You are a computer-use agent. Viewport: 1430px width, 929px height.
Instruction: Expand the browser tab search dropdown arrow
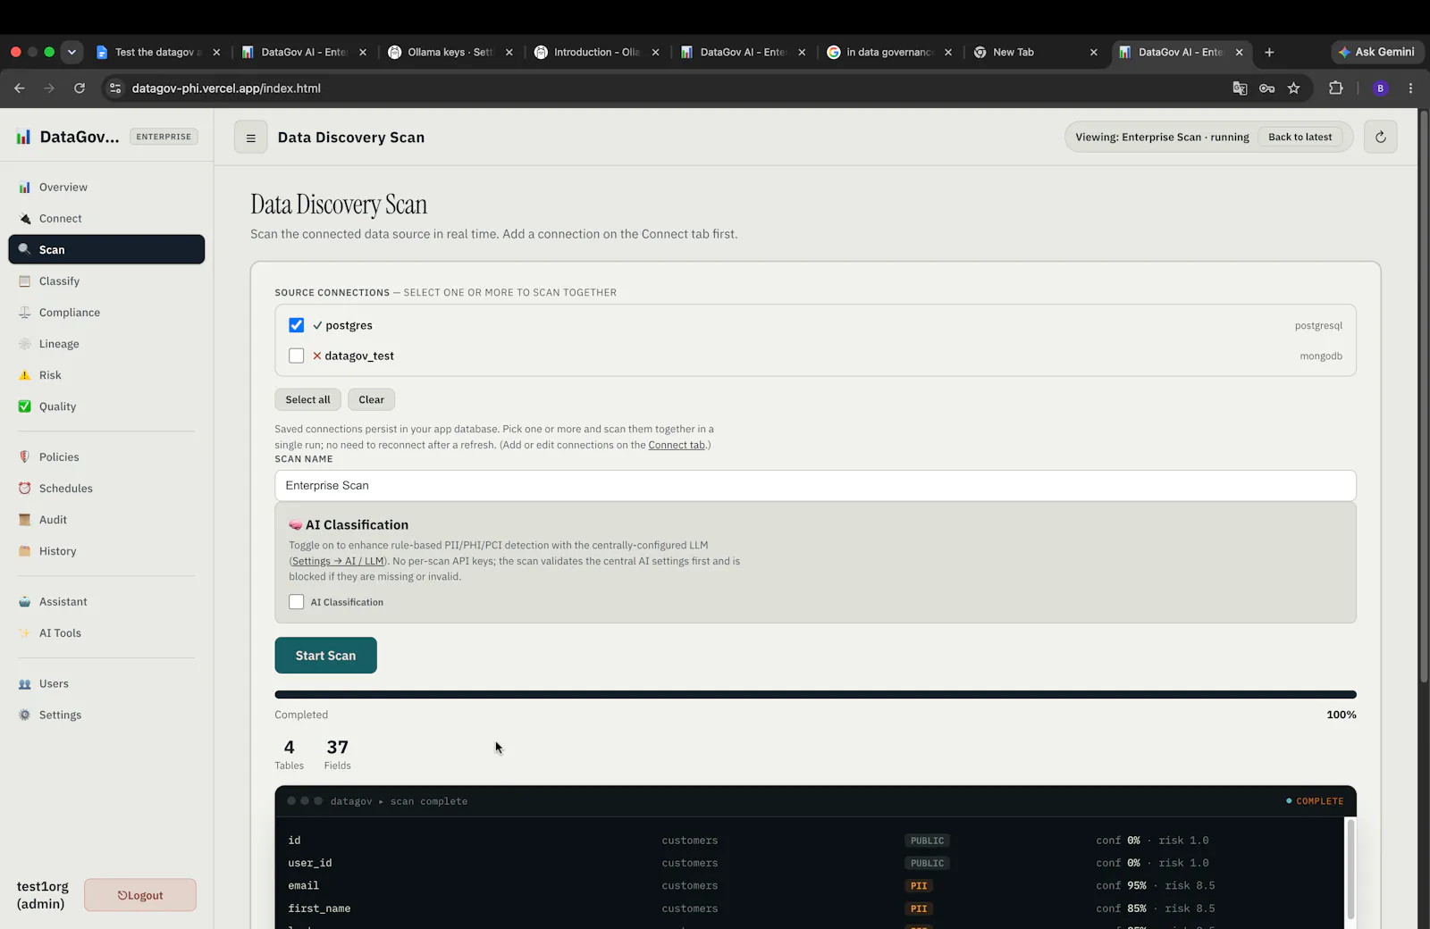pyautogui.click(x=71, y=52)
